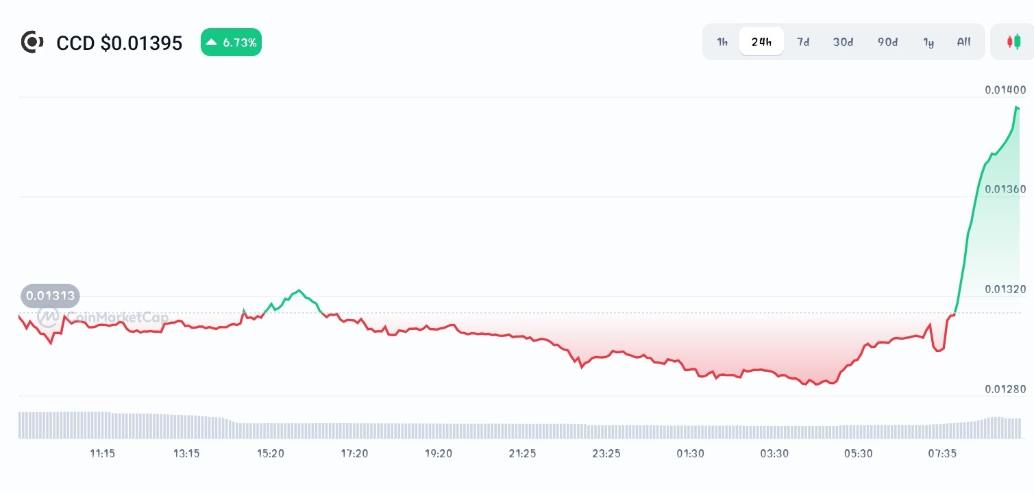Click the 0.01313 opening price label
Image resolution: width=1034 pixels, height=493 pixels.
pos(51,296)
